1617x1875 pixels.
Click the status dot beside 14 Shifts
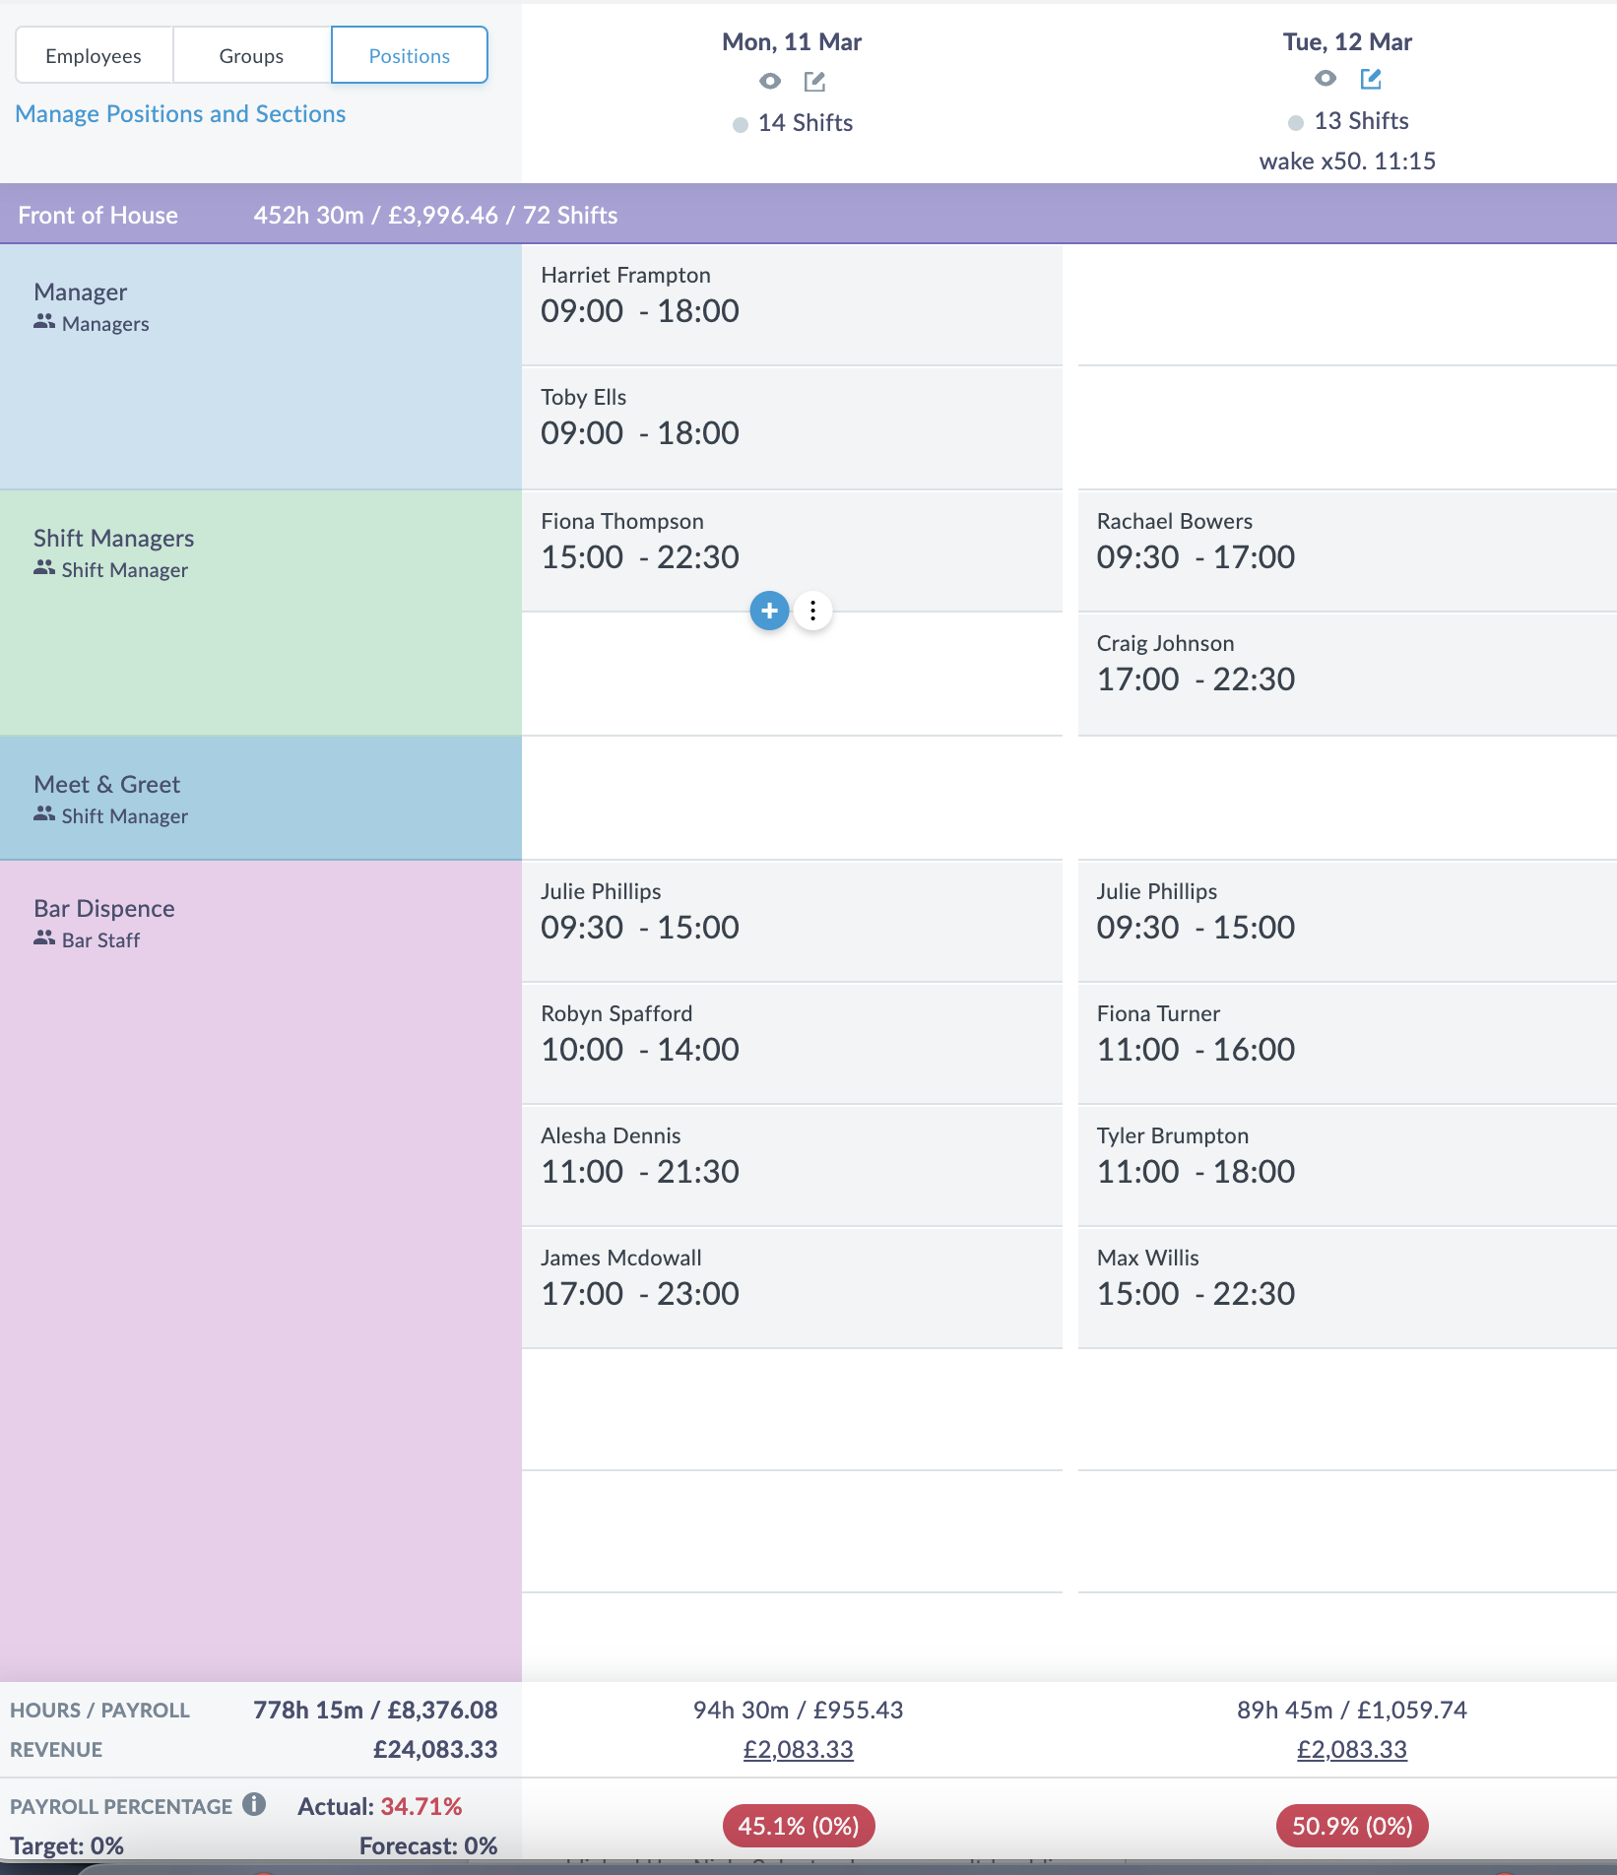(739, 124)
